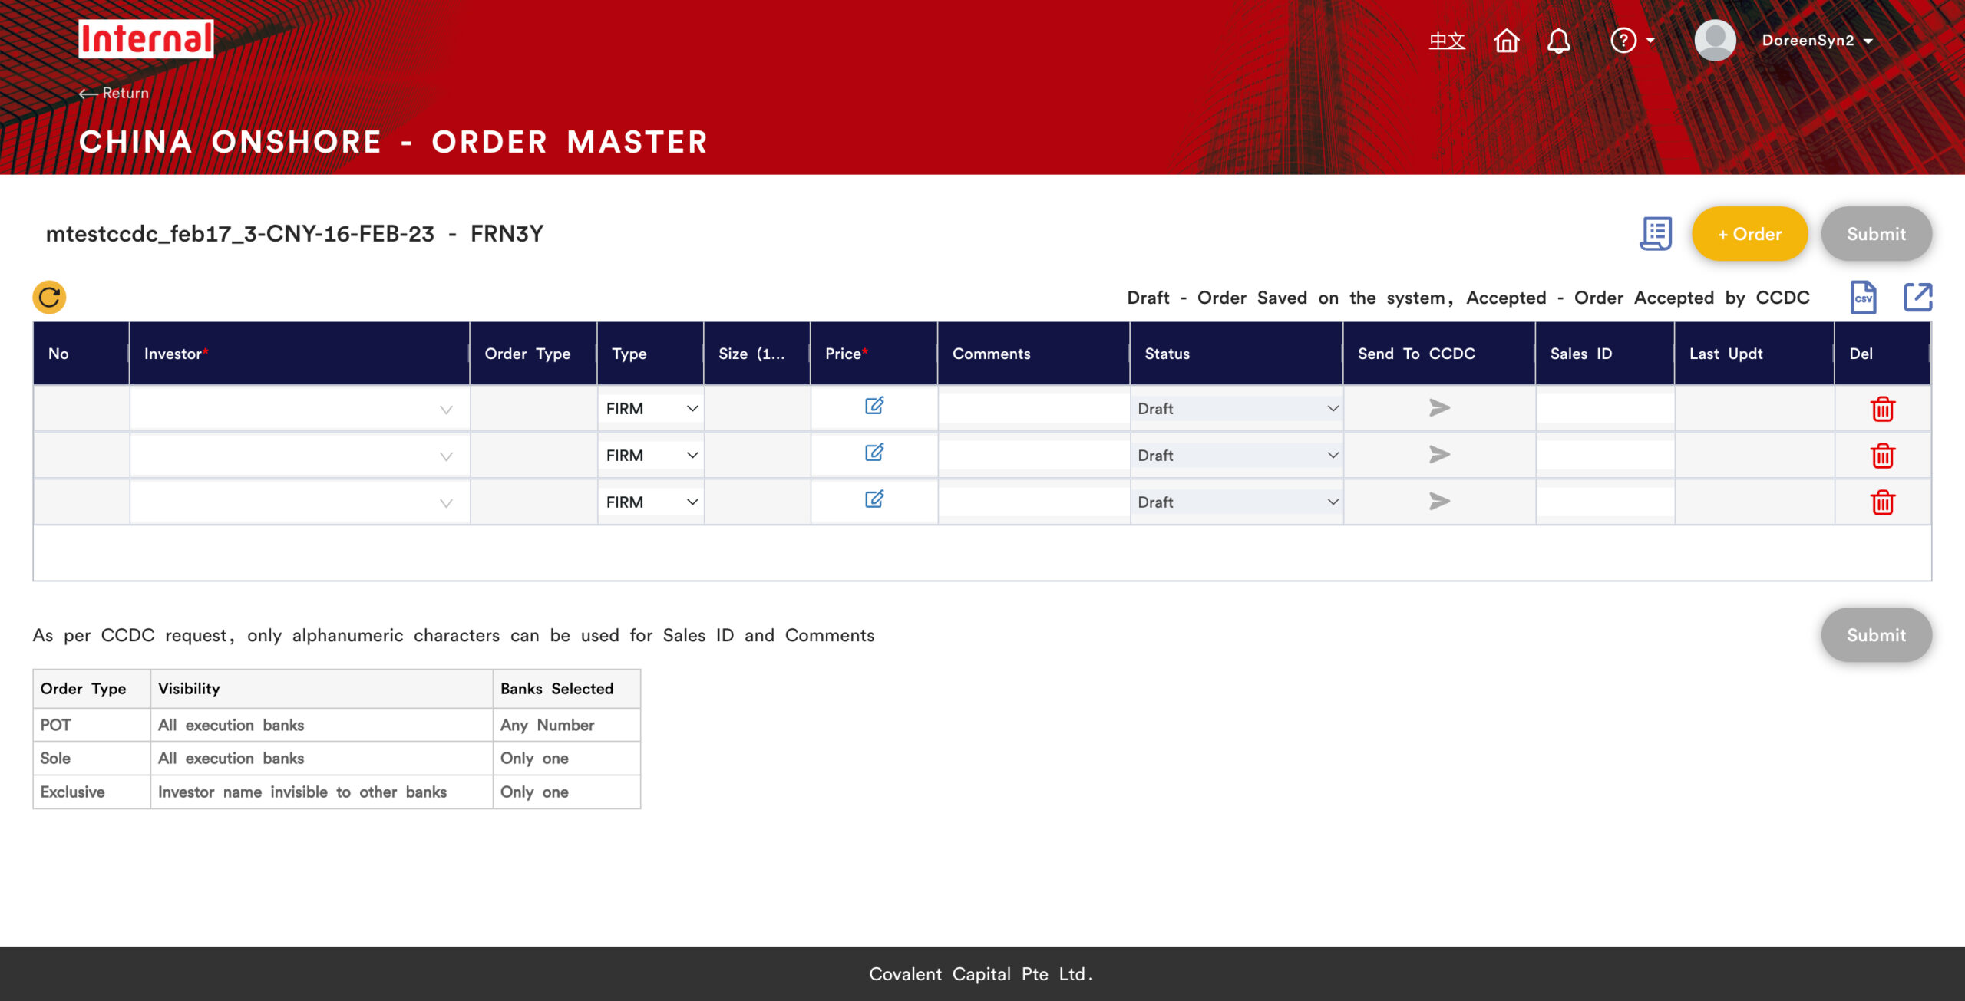Delete the second order row
This screenshot has height=1001, width=1965.
(1882, 456)
